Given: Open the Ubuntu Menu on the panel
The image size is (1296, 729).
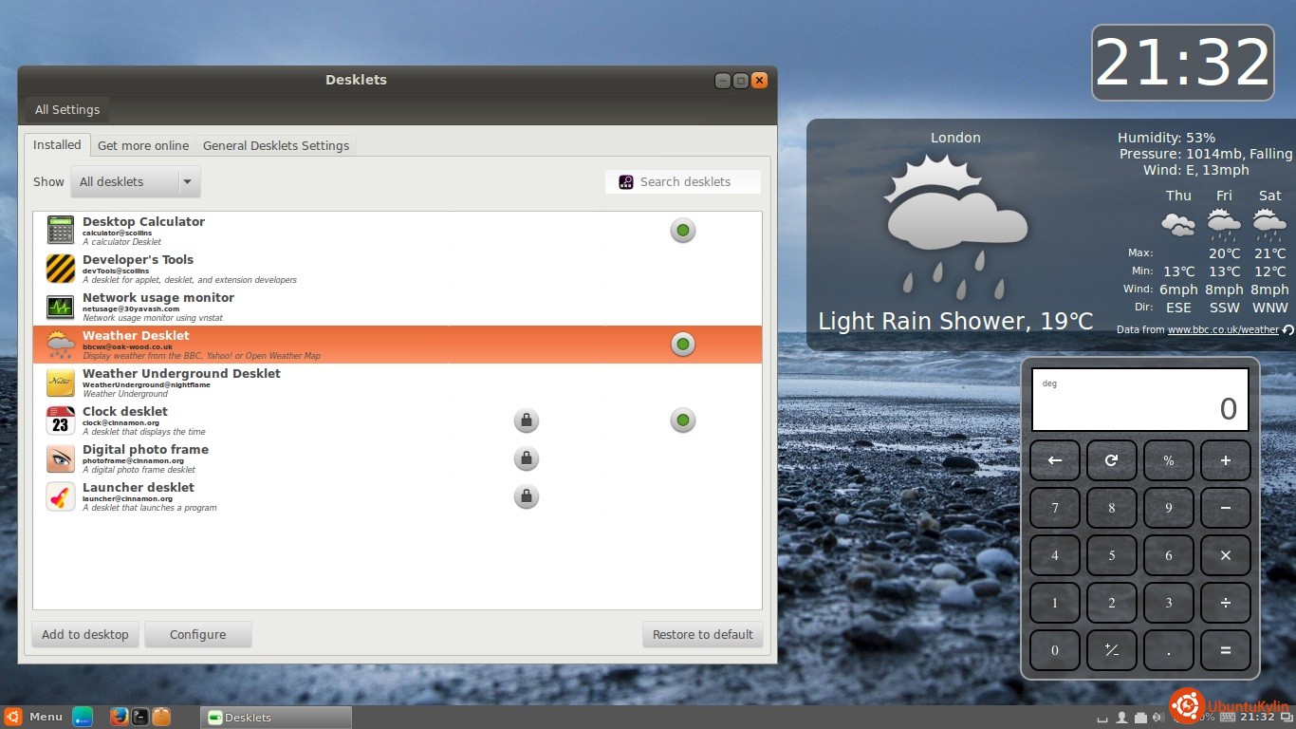Looking at the screenshot, I should (x=34, y=717).
